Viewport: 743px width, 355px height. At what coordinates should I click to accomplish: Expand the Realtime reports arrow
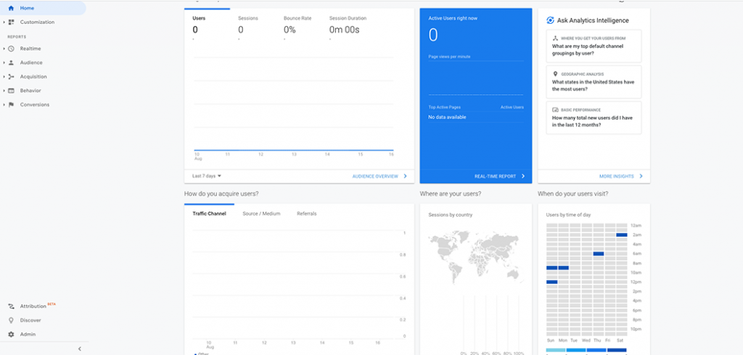pyautogui.click(x=4, y=49)
